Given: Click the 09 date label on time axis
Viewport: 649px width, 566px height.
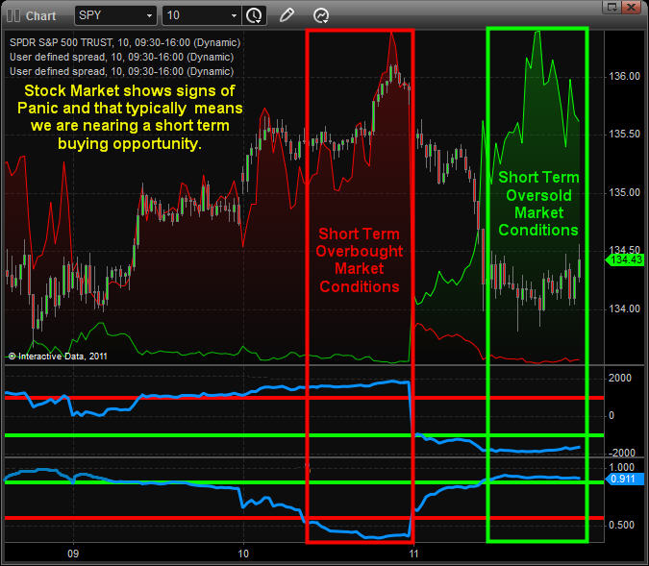Looking at the screenshot, I should click(x=73, y=554).
